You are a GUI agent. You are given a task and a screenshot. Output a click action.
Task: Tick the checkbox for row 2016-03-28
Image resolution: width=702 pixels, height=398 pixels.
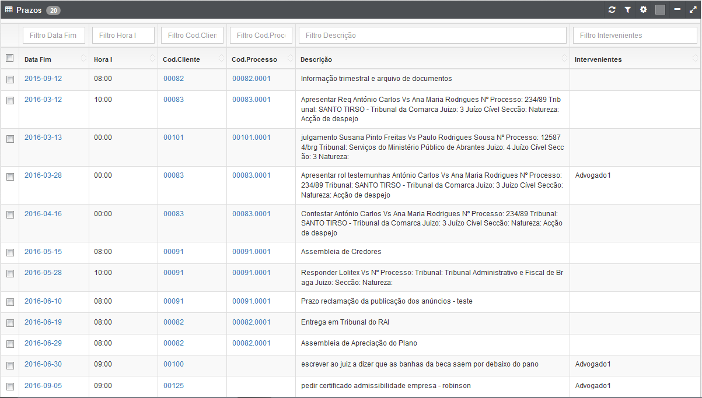click(10, 177)
